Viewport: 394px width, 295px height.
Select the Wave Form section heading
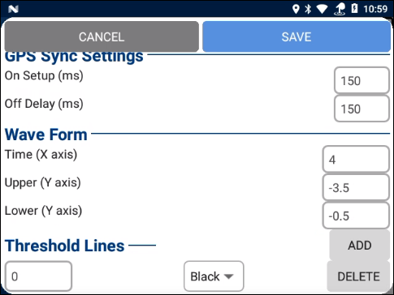point(46,135)
